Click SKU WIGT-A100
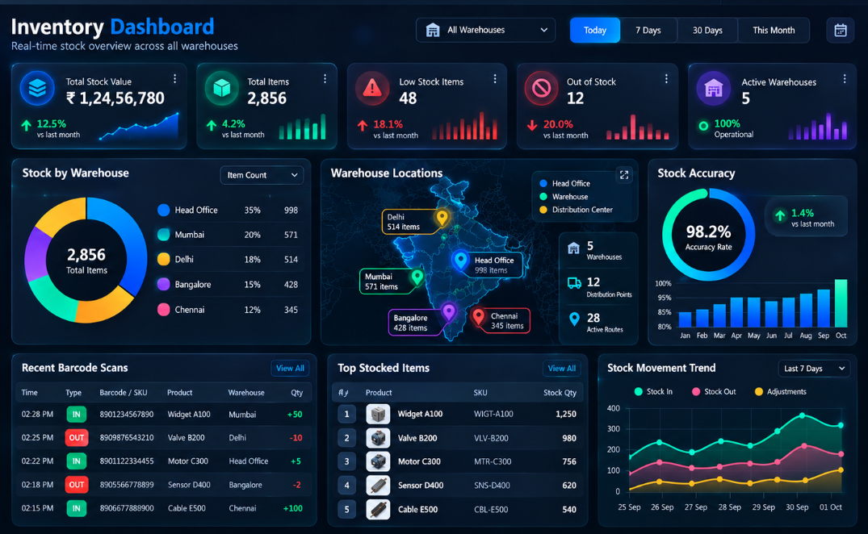The image size is (868, 534). tap(493, 414)
